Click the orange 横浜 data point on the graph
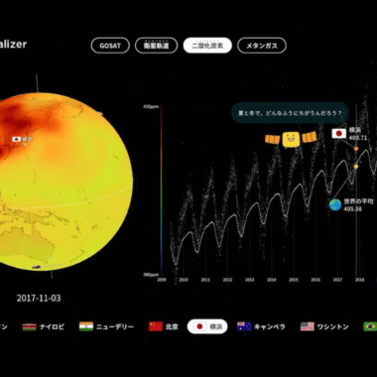The height and width of the screenshot is (377, 377). pyautogui.click(x=356, y=149)
